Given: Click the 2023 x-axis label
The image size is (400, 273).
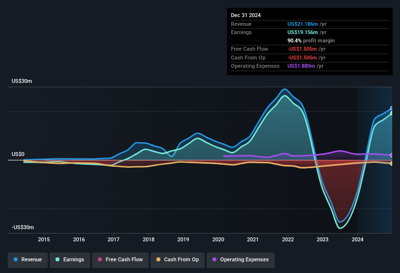Looking at the screenshot, I should pyautogui.click(x=323, y=239).
